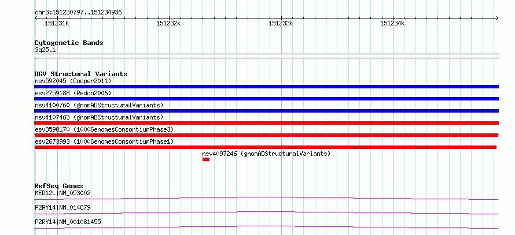Open the esv2759188 (Redon2006) label

[73, 93]
